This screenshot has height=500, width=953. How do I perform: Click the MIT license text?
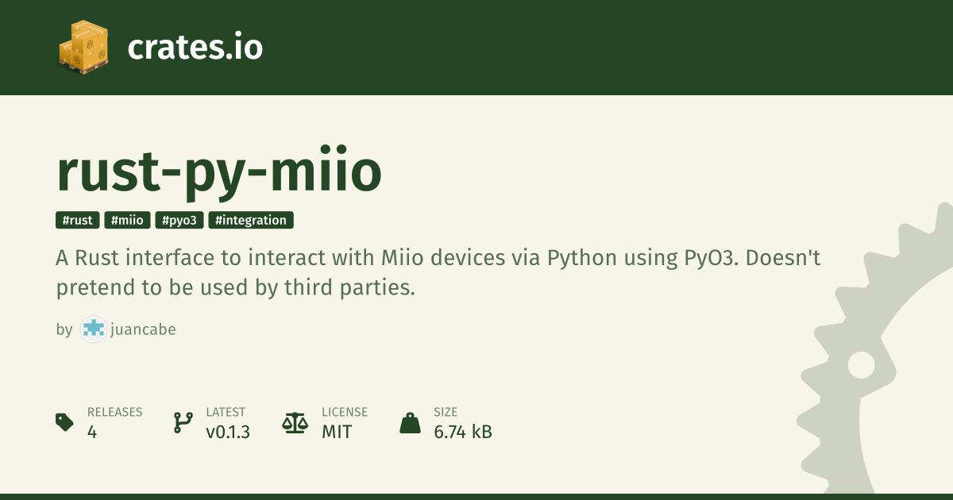point(337,433)
